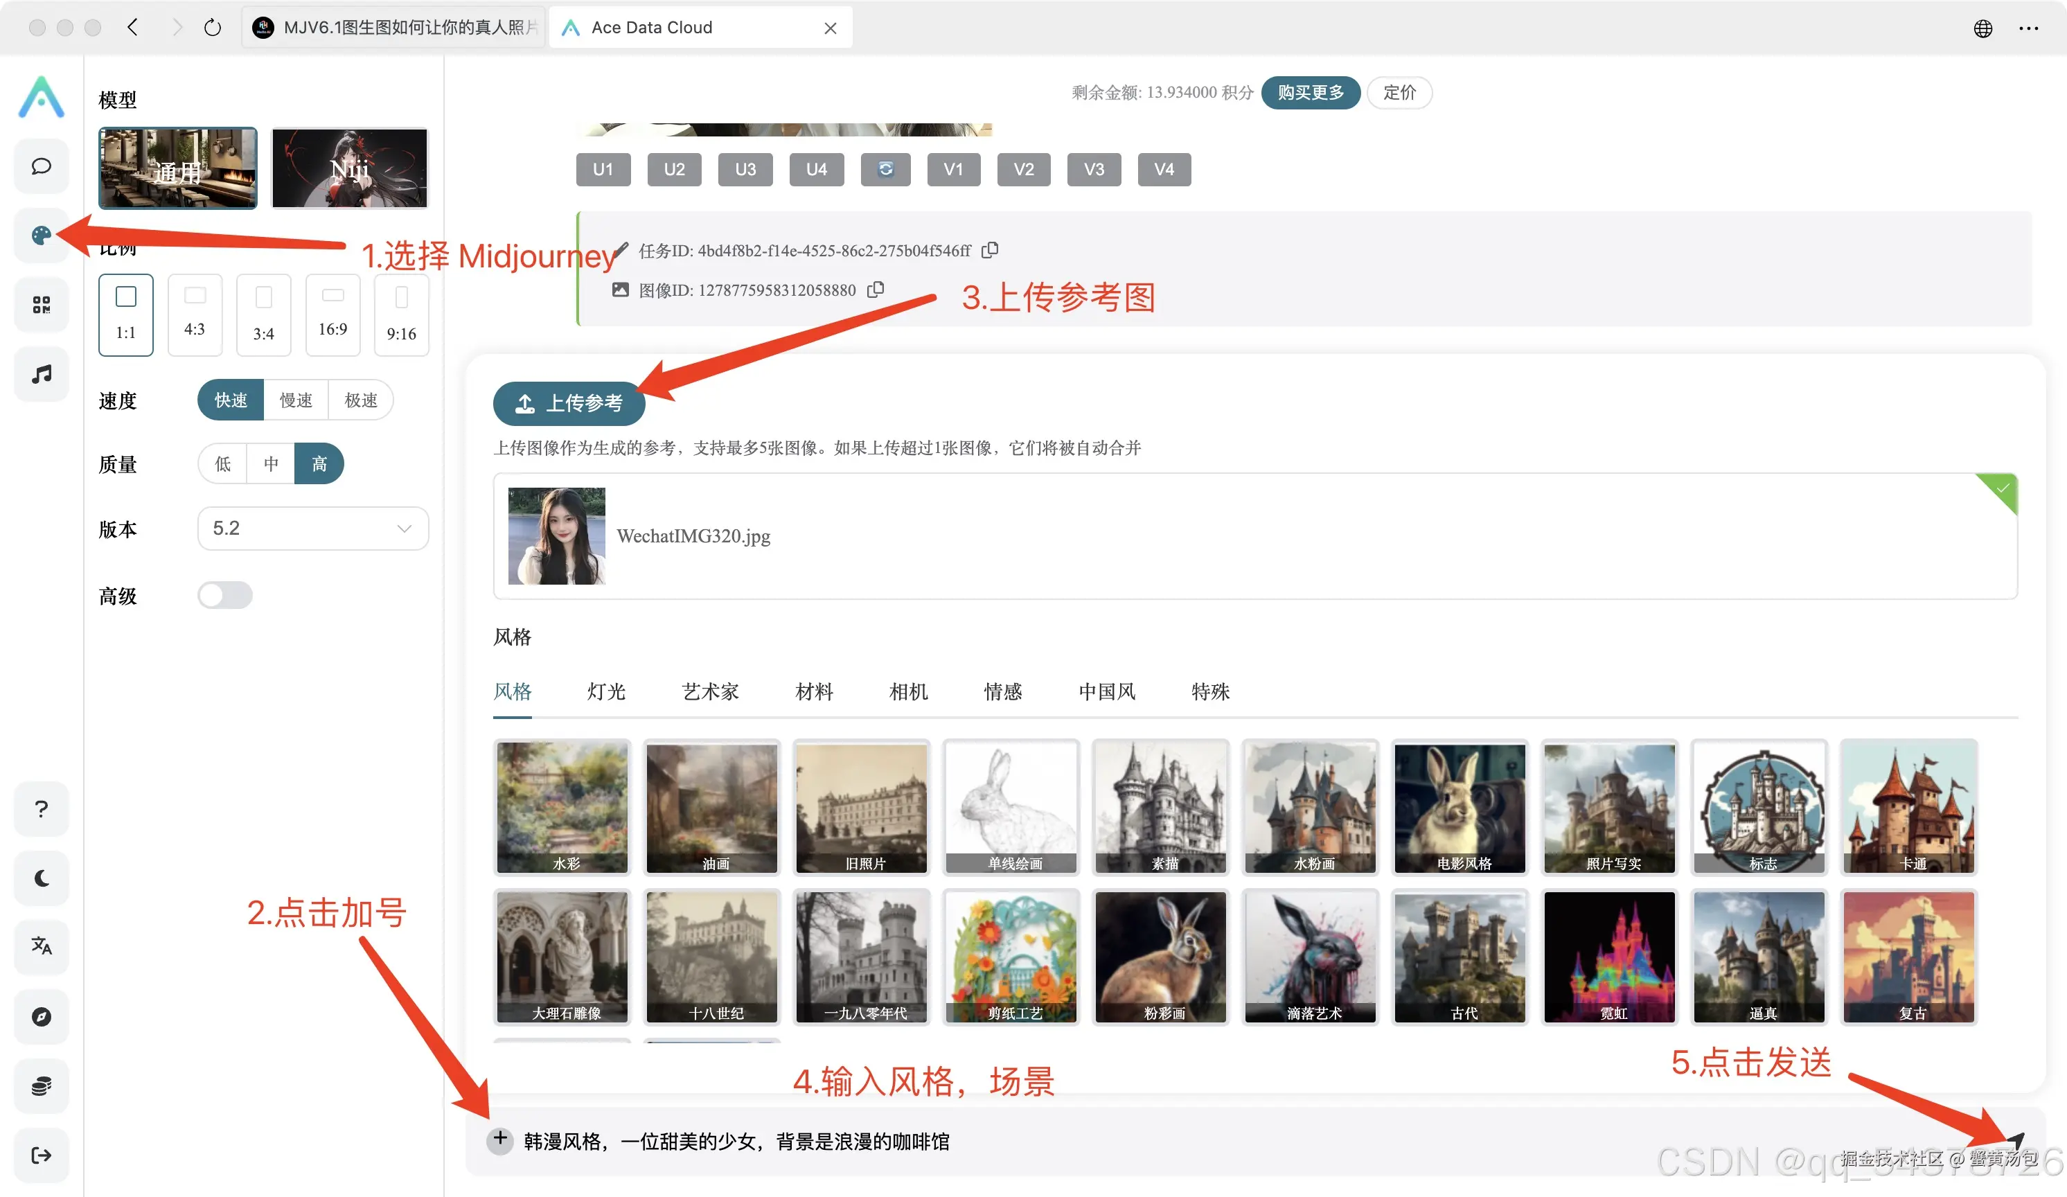Toggle dark mode moon icon
The width and height of the screenshot is (2067, 1197).
tap(41, 878)
